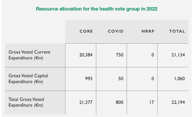Select the 750 COVID current expenditure cell
195x117 pixels.
coord(119,55)
